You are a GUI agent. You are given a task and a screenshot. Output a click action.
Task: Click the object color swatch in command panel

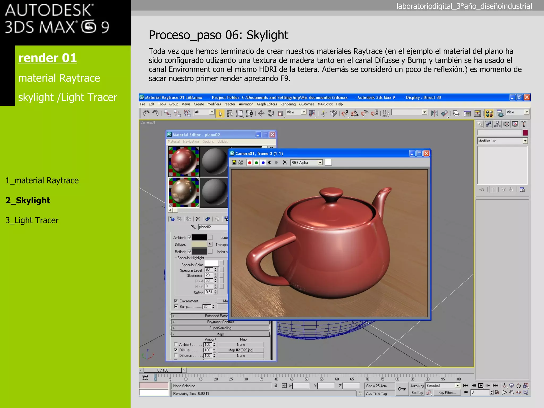[525, 133]
